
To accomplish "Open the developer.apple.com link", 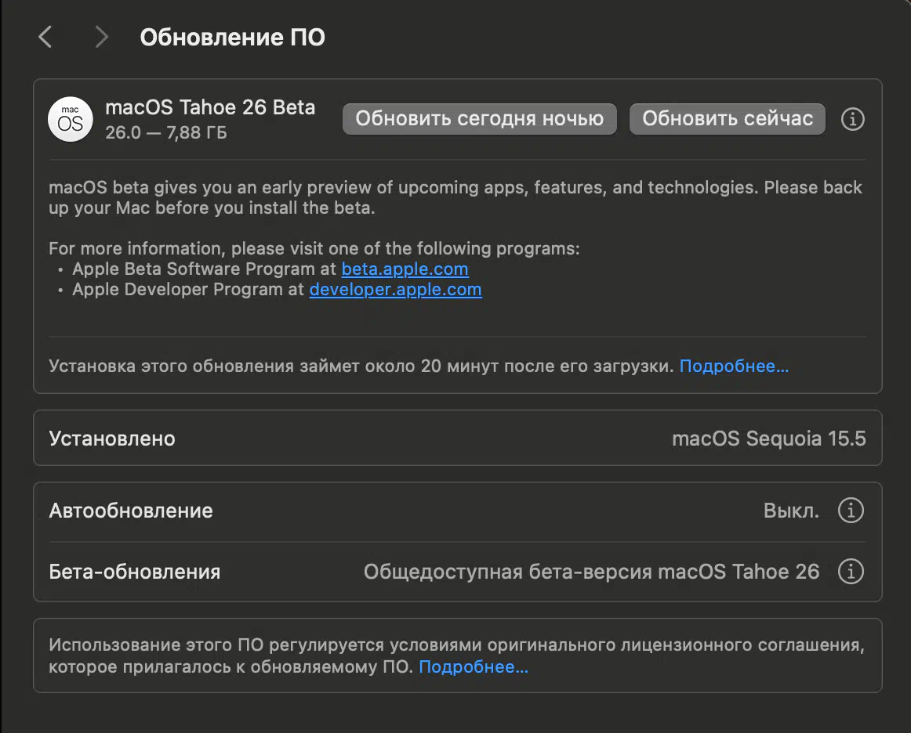I will click(x=396, y=290).
